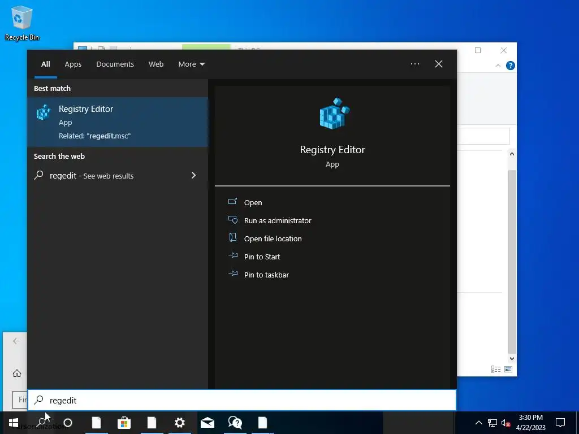The image size is (579, 434).
Task: Select Run as administrator
Action: [x=278, y=221]
